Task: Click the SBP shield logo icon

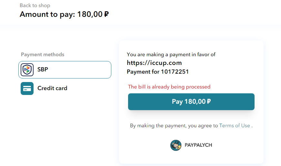Action: (x=27, y=70)
